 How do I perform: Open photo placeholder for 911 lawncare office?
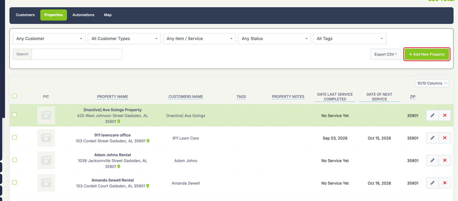[x=46, y=138]
